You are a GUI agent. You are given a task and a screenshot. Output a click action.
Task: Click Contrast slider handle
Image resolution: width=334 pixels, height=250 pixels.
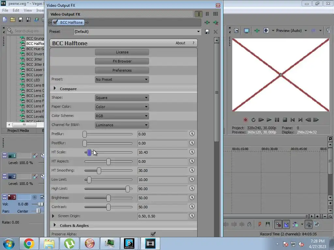click(x=108, y=207)
